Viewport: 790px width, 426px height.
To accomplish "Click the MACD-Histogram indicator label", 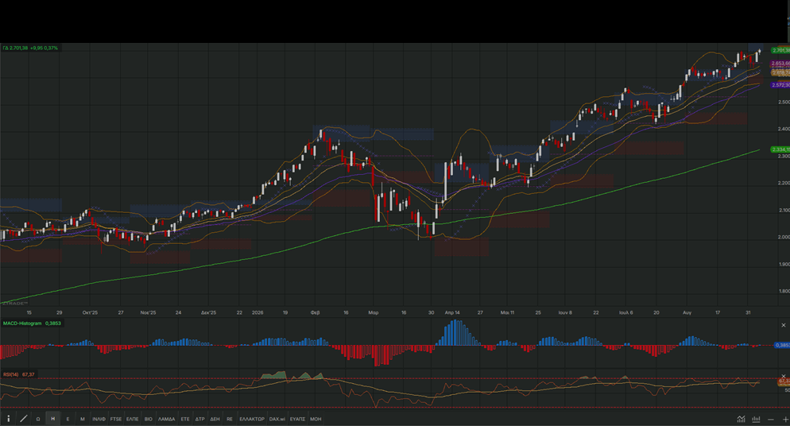I will [x=22, y=323].
